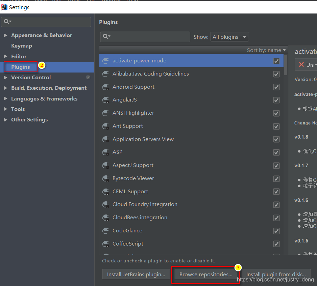The height and width of the screenshot is (286, 317).
Task: Open the Sort by name dropdown
Action: pyautogui.click(x=266, y=50)
